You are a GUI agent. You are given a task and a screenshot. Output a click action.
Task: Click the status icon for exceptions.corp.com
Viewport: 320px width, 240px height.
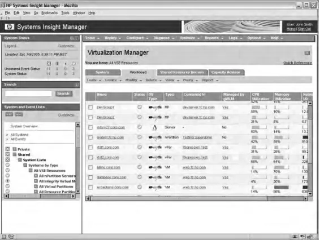(x=140, y=187)
